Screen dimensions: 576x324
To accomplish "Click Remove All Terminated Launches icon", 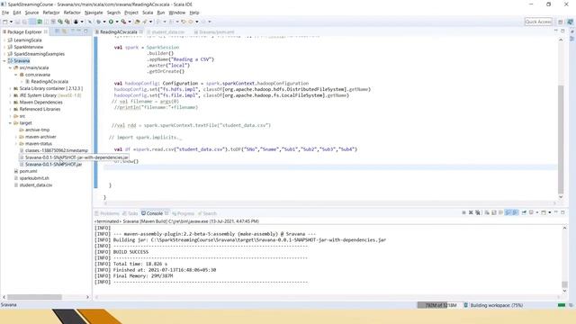I will coord(478,212).
